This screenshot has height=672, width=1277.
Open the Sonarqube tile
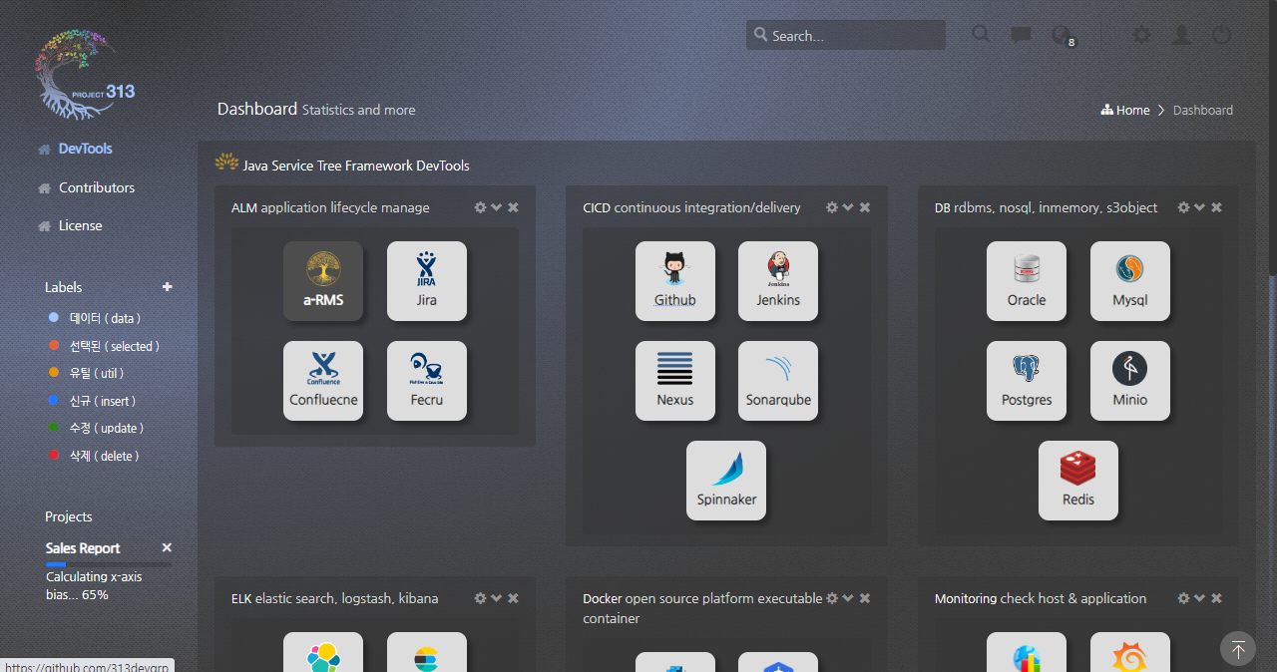(778, 381)
